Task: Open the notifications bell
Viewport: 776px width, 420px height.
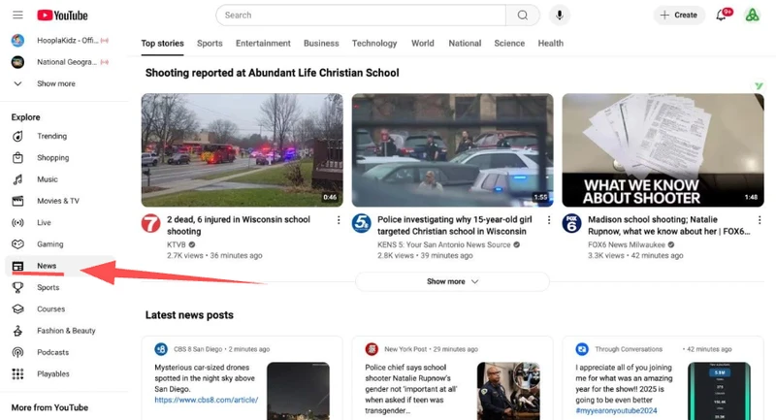Action: tap(722, 16)
